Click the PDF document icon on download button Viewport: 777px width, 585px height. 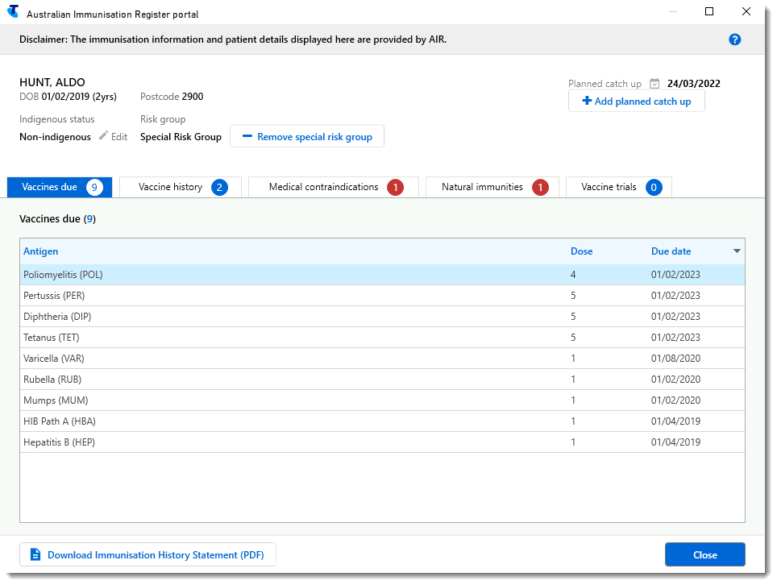35,554
